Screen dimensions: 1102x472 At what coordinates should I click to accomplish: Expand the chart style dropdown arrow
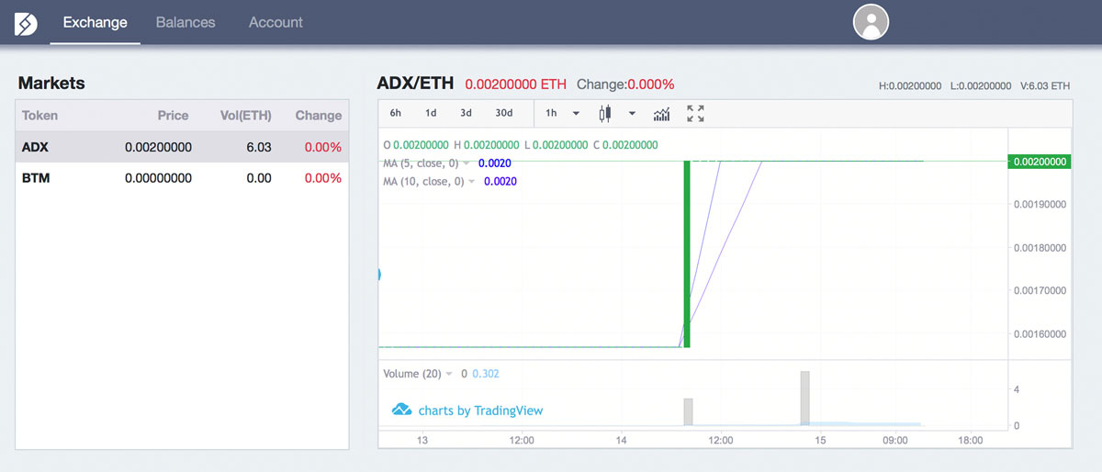click(632, 114)
